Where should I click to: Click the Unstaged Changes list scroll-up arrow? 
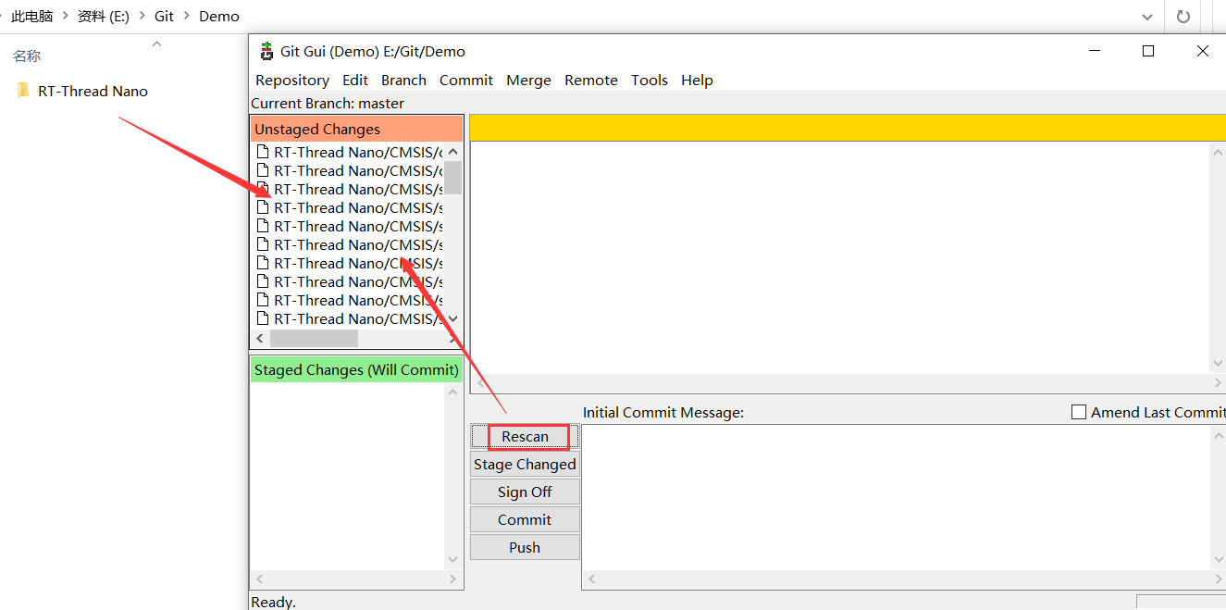(452, 151)
